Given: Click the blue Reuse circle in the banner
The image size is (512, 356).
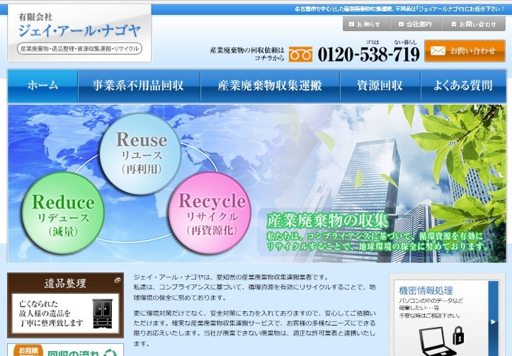Looking at the screenshot, I should (x=141, y=153).
